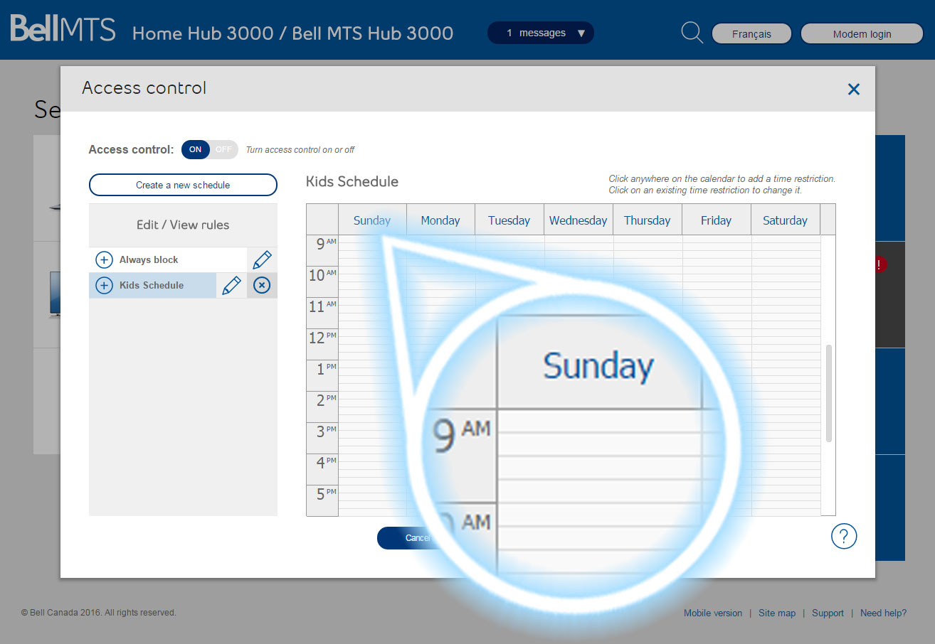Viewport: 935px width, 644px height.
Task: Open the Support footer link
Action: tap(828, 613)
